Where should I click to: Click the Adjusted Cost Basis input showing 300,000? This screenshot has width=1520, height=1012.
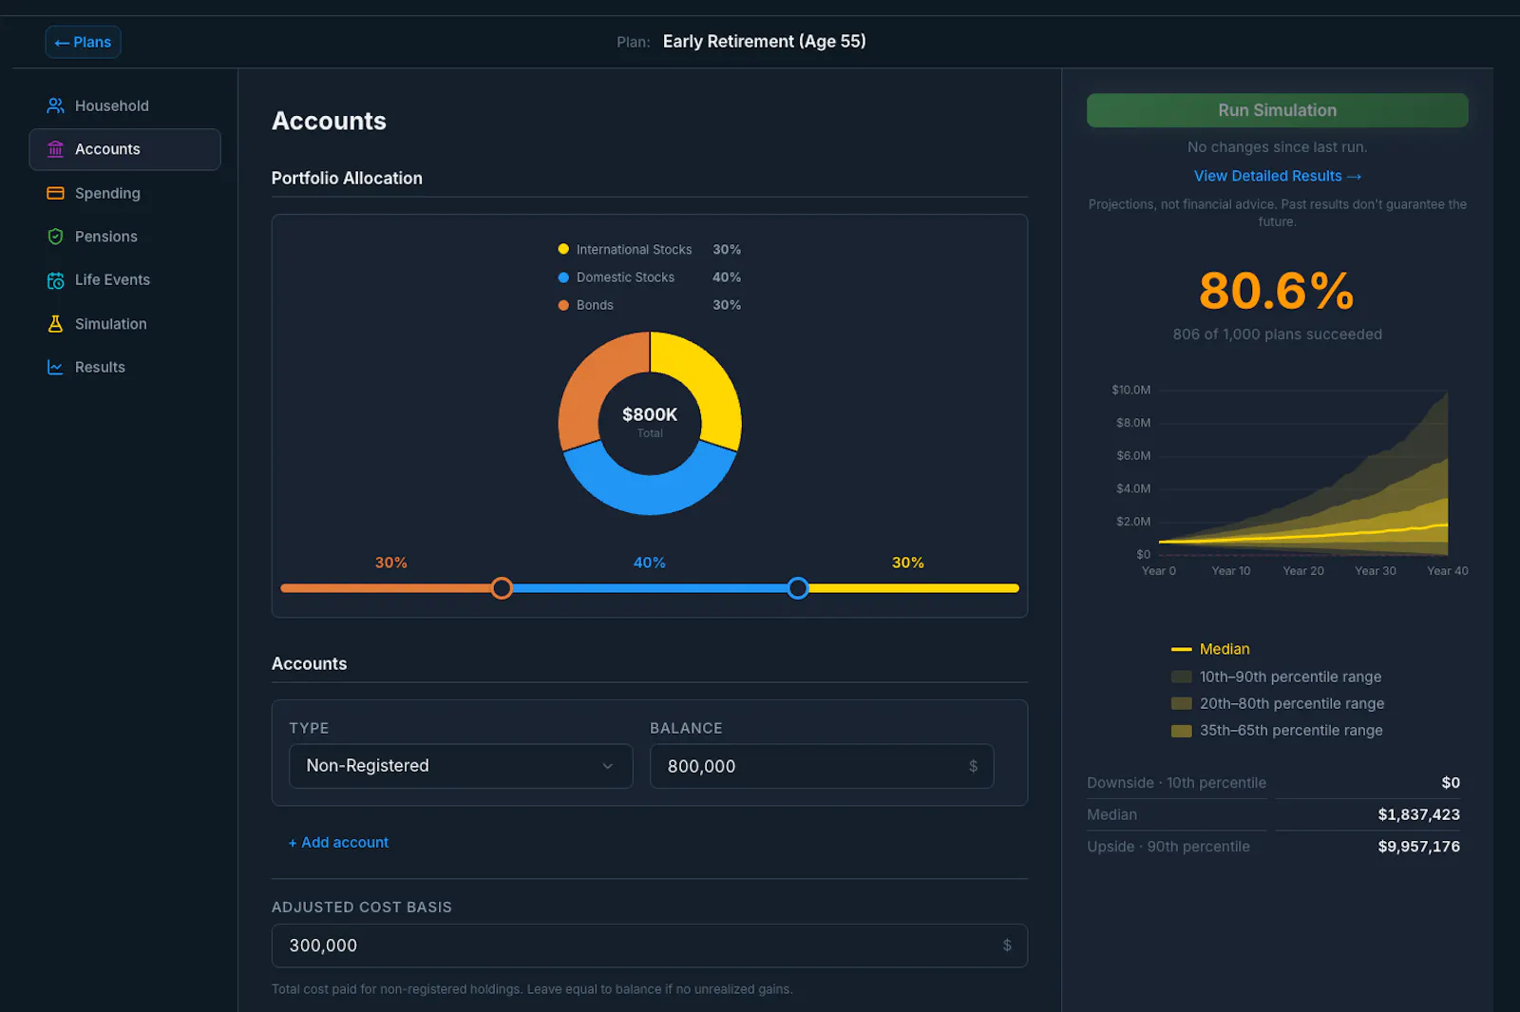[x=650, y=945]
